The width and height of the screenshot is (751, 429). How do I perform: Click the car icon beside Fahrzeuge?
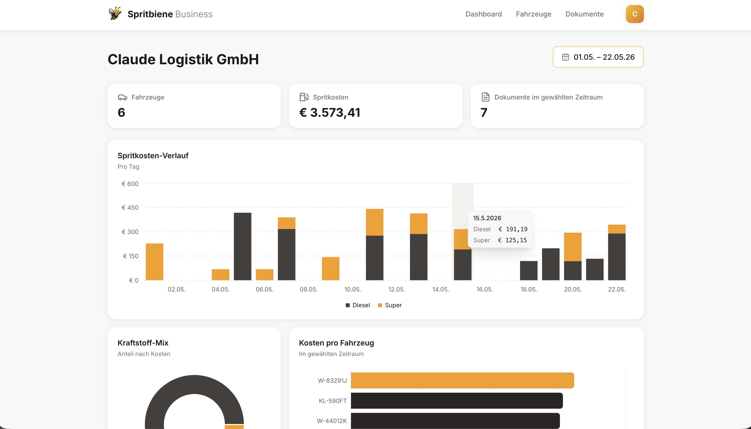[x=122, y=97]
